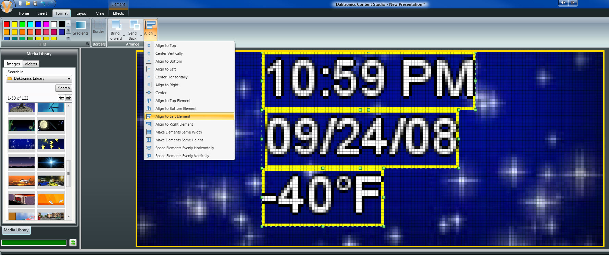Open the Send Back dropdown arrow

coord(141,36)
